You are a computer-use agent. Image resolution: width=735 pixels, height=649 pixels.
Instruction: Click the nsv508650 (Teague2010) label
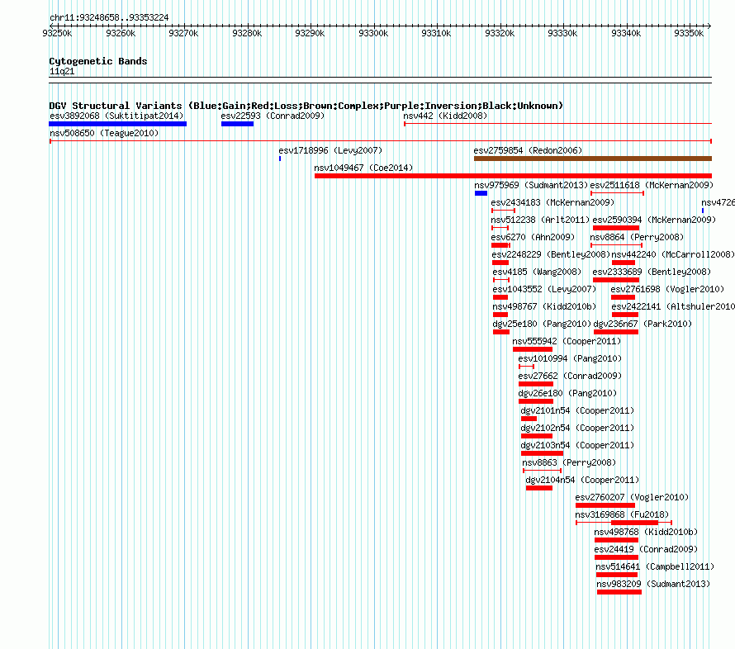[104, 133]
